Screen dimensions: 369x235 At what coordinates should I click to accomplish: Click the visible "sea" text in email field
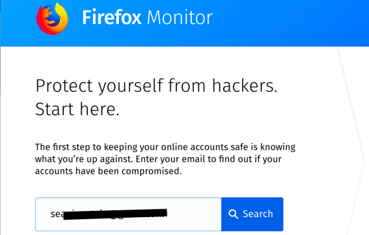[57, 214]
